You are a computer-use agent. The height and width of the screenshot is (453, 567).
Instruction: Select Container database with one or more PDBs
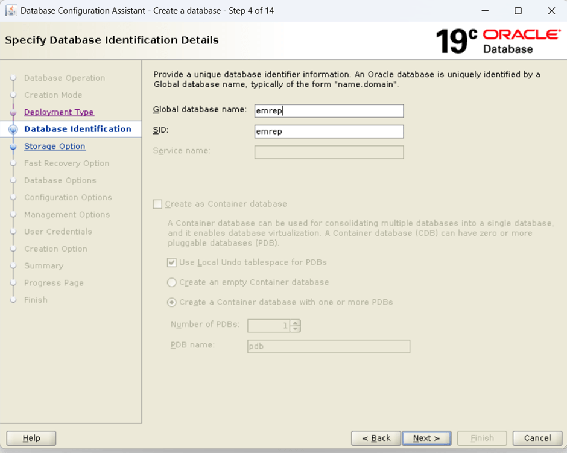(172, 302)
